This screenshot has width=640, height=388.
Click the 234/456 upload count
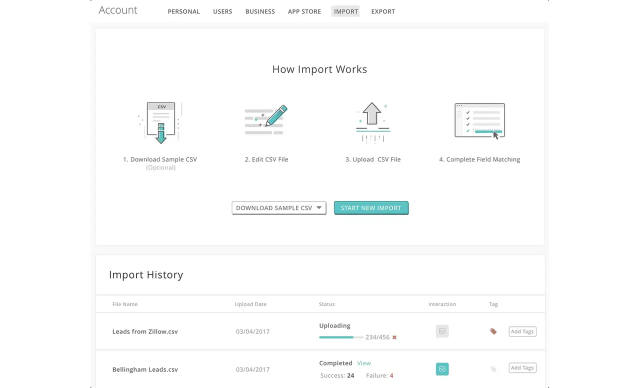point(377,337)
